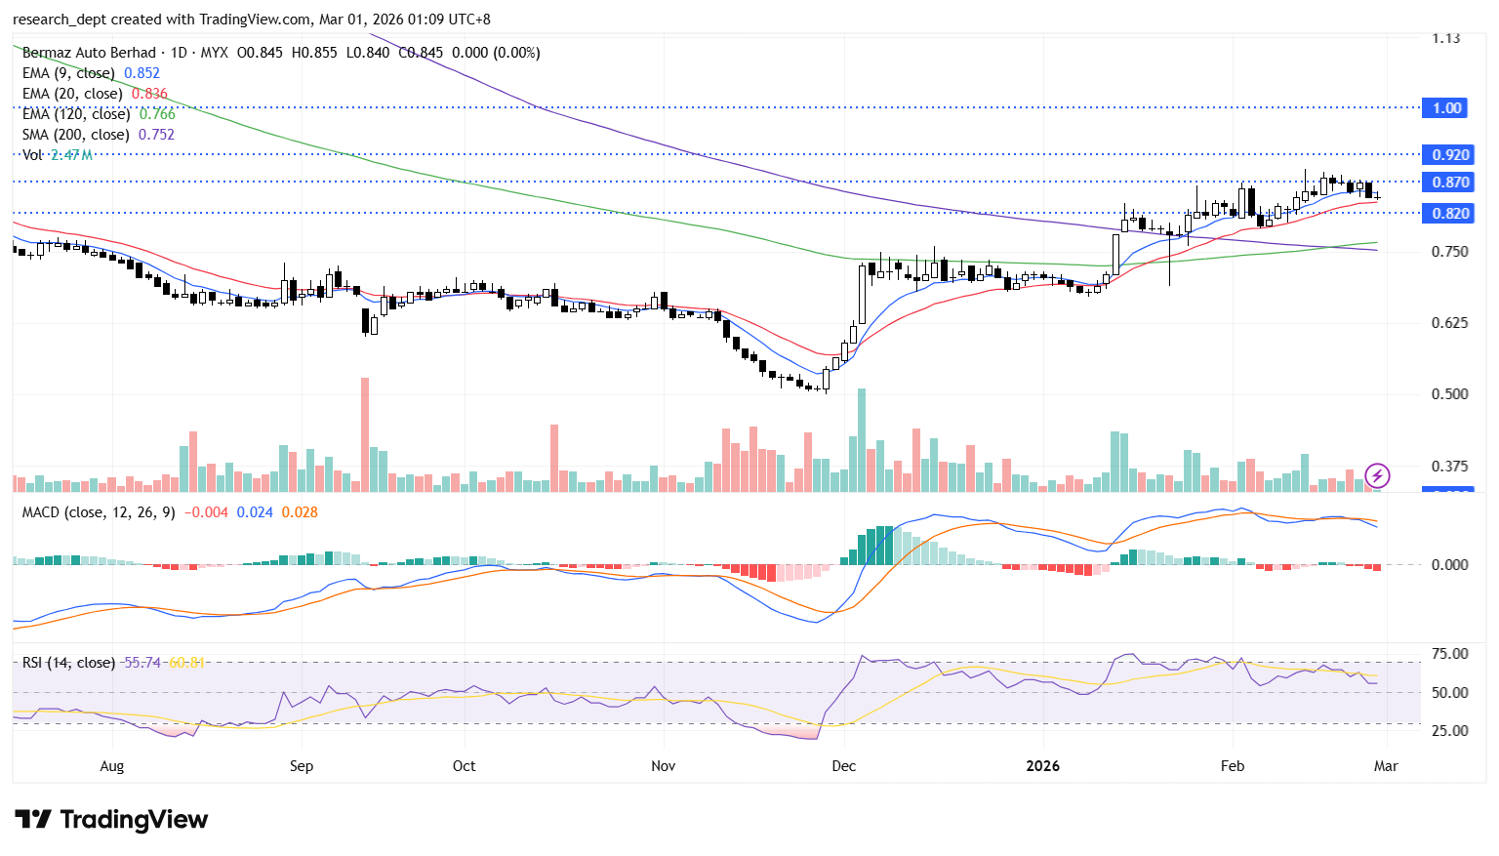The height and width of the screenshot is (856, 1499).
Task: Click the TradingView logo at bottom
Action: point(111,820)
